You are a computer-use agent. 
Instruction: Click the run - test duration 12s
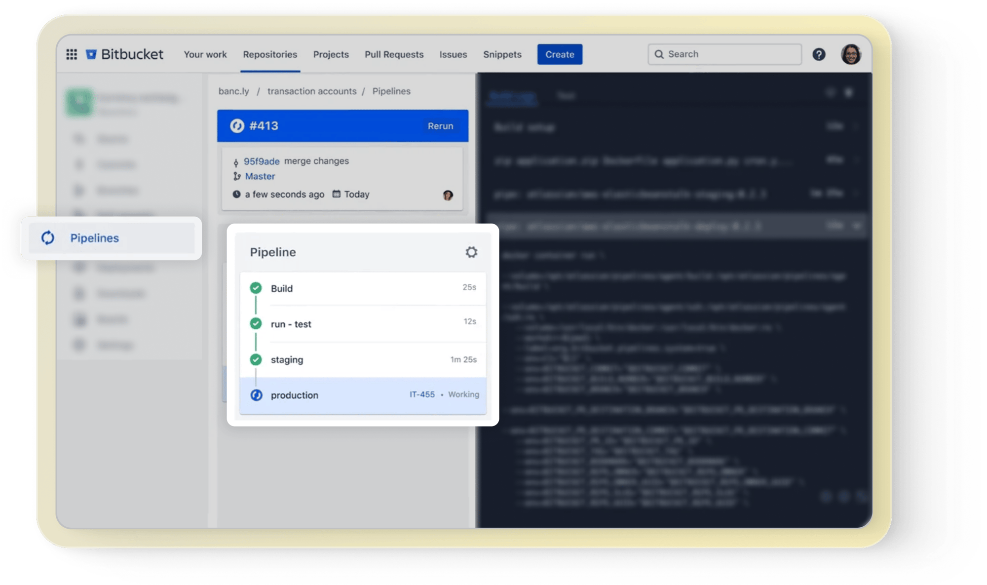pos(470,321)
